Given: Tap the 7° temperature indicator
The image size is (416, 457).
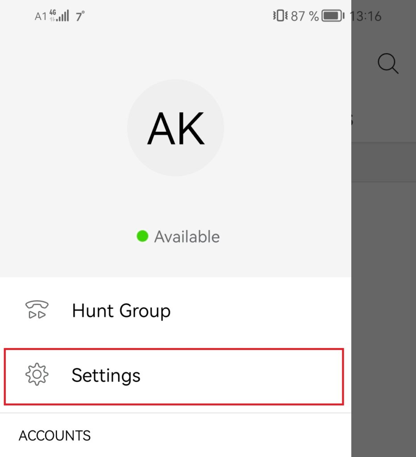Looking at the screenshot, I should pos(80,17).
